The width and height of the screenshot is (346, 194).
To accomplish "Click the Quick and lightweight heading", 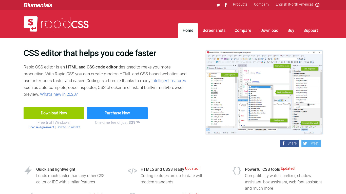I will click(x=56, y=169).
